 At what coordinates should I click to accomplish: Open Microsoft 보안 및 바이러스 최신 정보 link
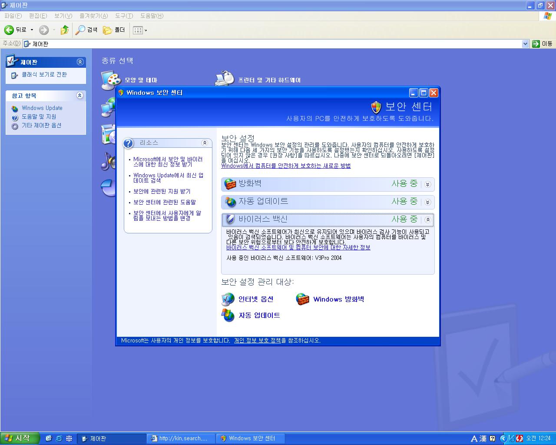[x=168, y=162]
